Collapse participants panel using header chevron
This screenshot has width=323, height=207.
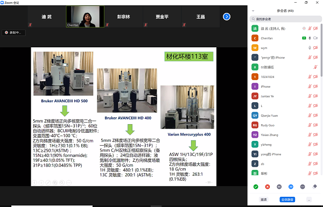[253, 11]
